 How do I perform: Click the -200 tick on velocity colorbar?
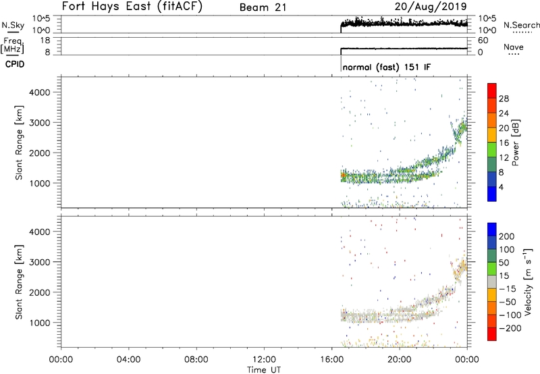[510, 328]
